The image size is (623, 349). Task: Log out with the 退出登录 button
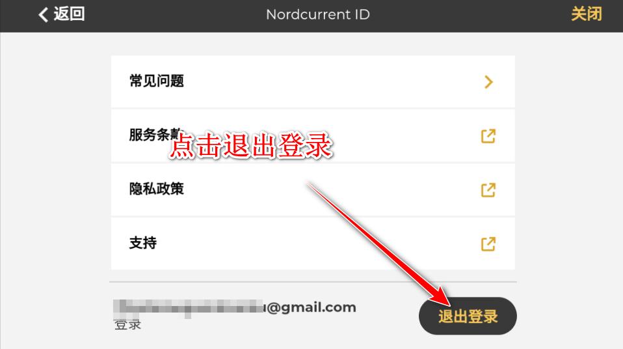468,316
